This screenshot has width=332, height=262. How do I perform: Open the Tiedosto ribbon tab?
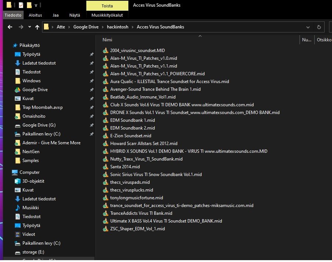[13, 15]
